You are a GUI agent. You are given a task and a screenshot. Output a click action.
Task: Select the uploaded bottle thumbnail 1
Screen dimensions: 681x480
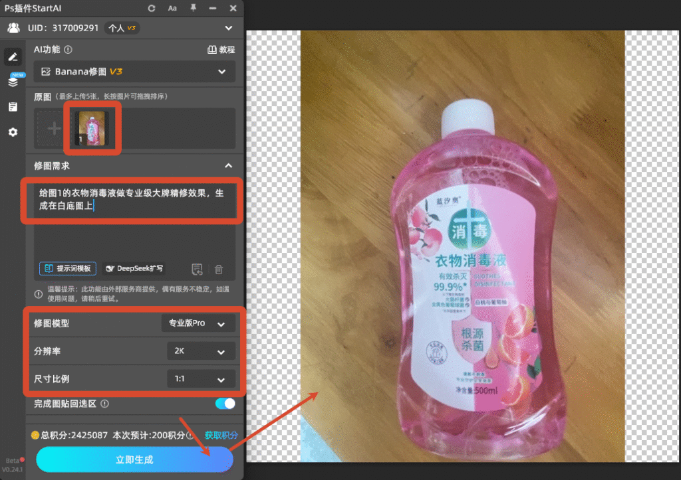[92, 128]
